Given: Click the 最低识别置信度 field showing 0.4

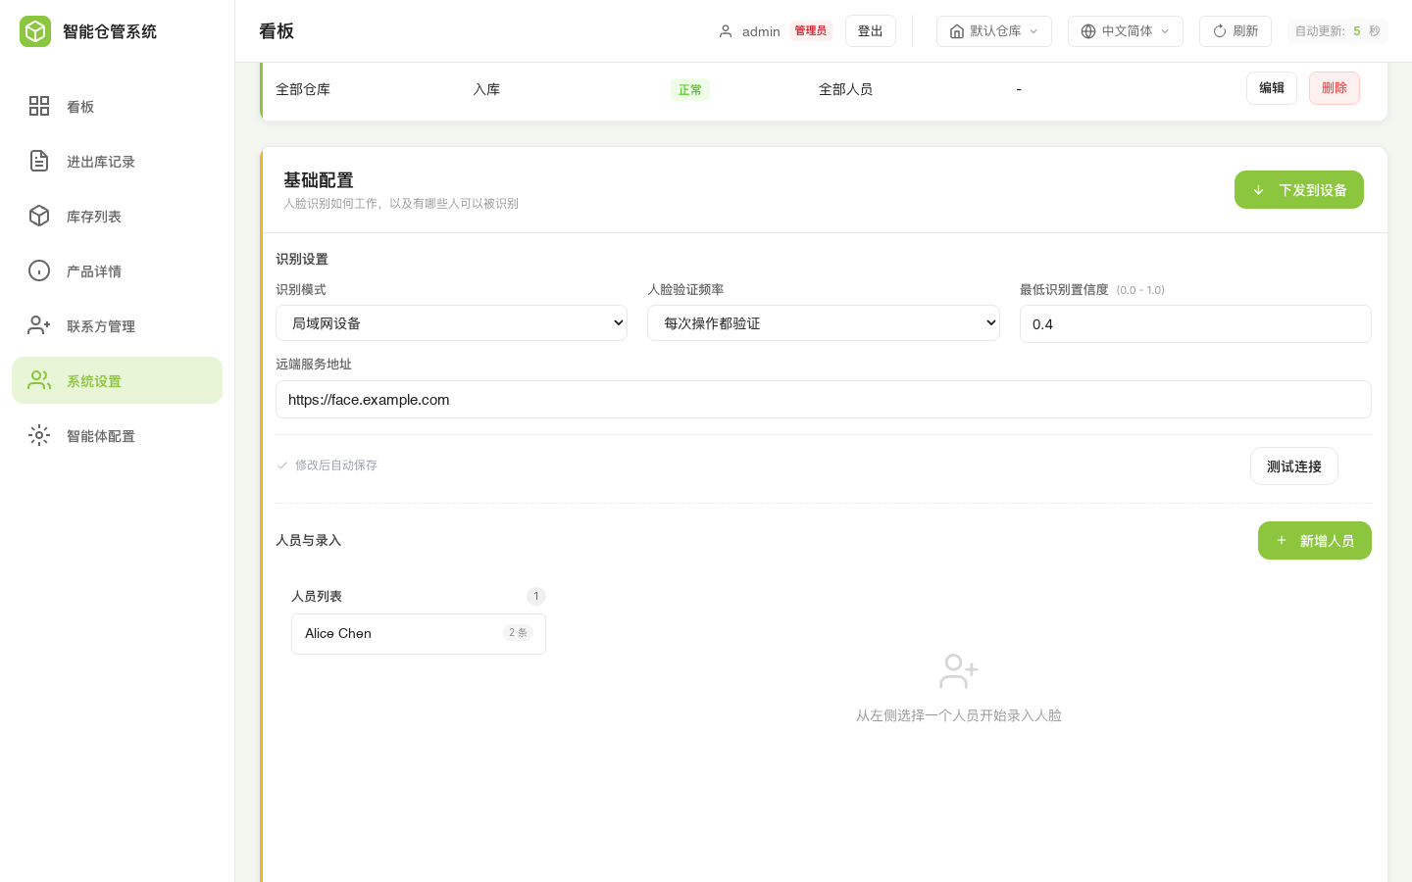Looking at the screenshot, I should [1195, 324].
